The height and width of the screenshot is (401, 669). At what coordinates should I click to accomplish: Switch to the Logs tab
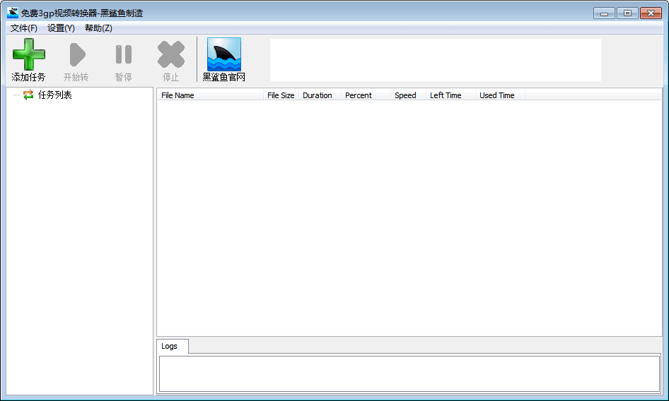pyautogui.click(x=172, y=346)
